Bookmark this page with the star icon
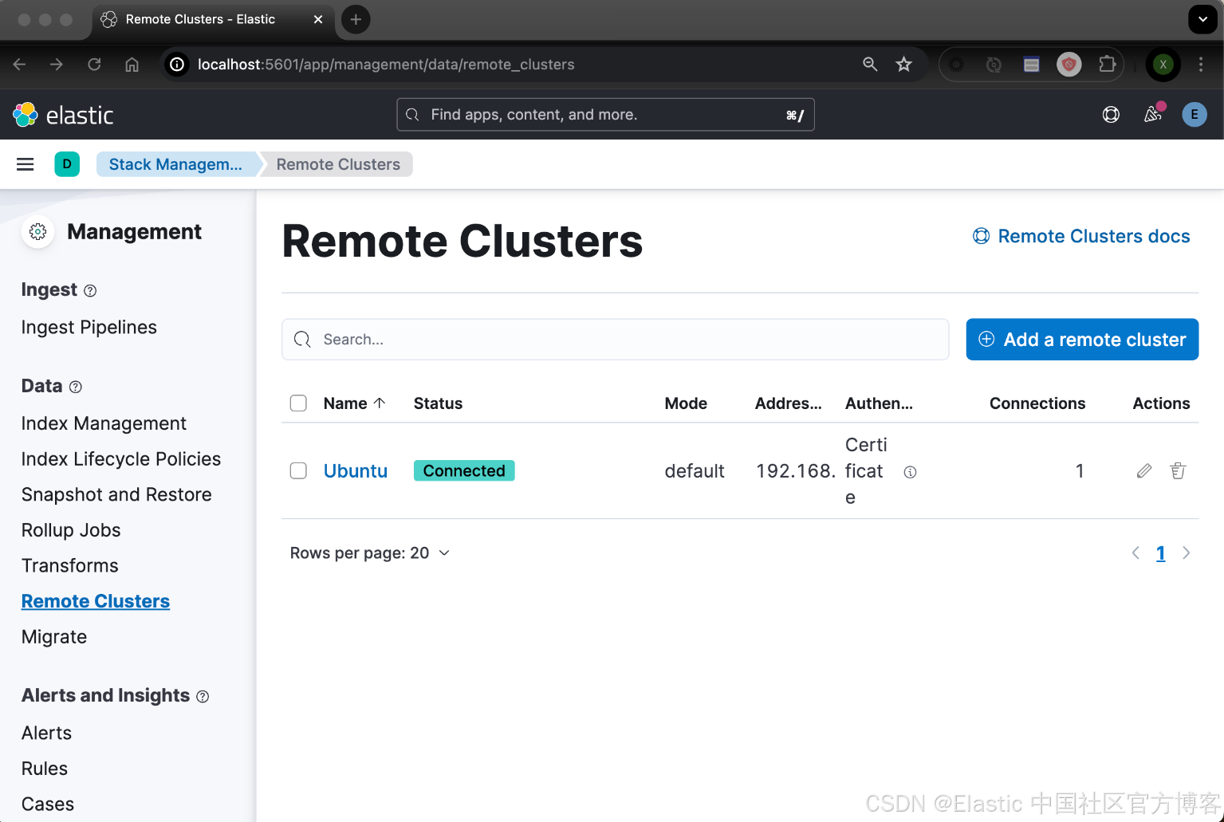1224x822 pixels. 903,65
